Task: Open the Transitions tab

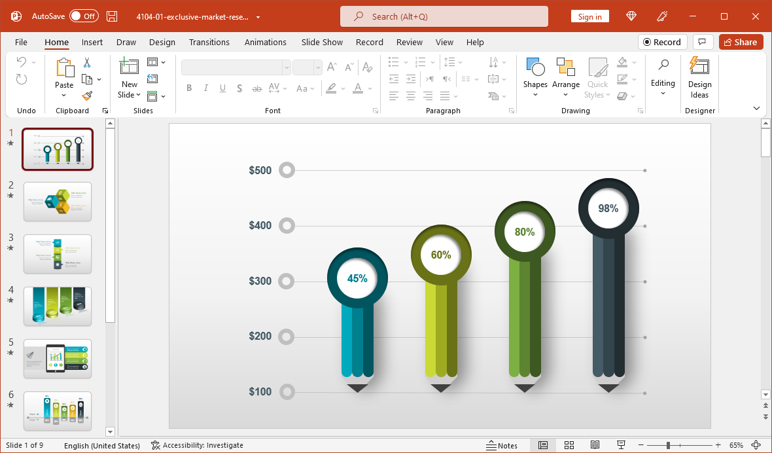Action: click(x=209, y=42)
